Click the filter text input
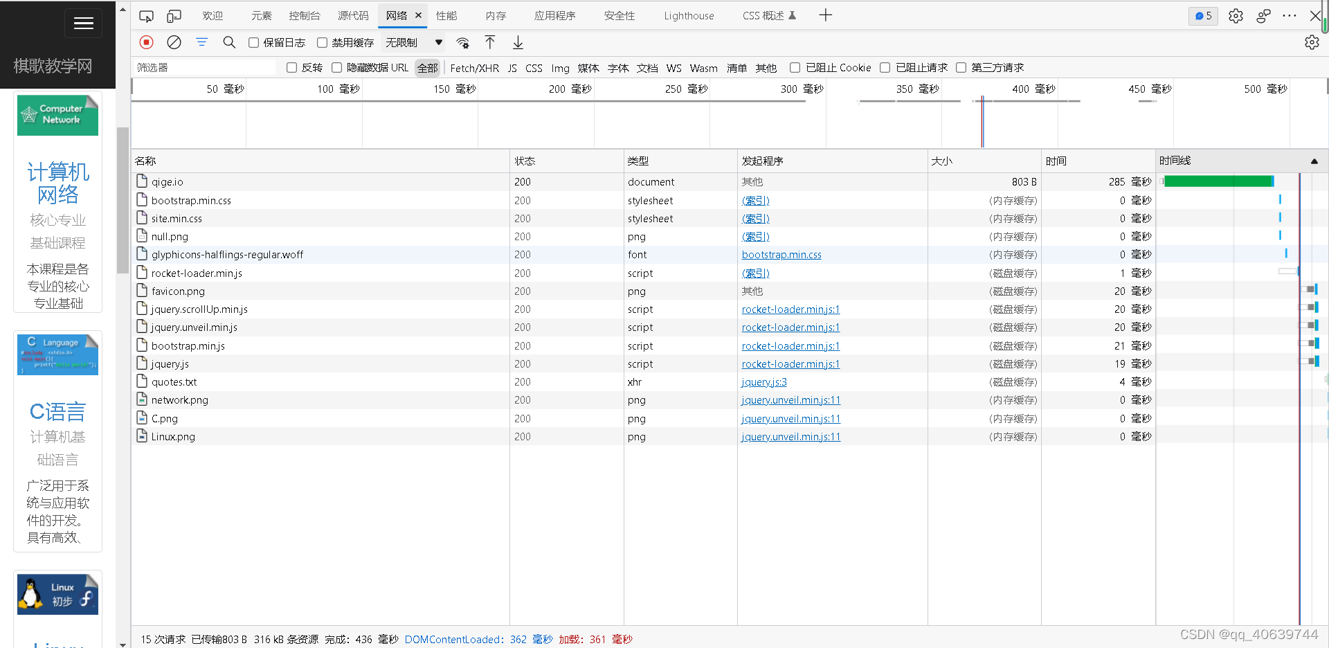This screenshot has height=648, width=1329. [x=204, y=67]
